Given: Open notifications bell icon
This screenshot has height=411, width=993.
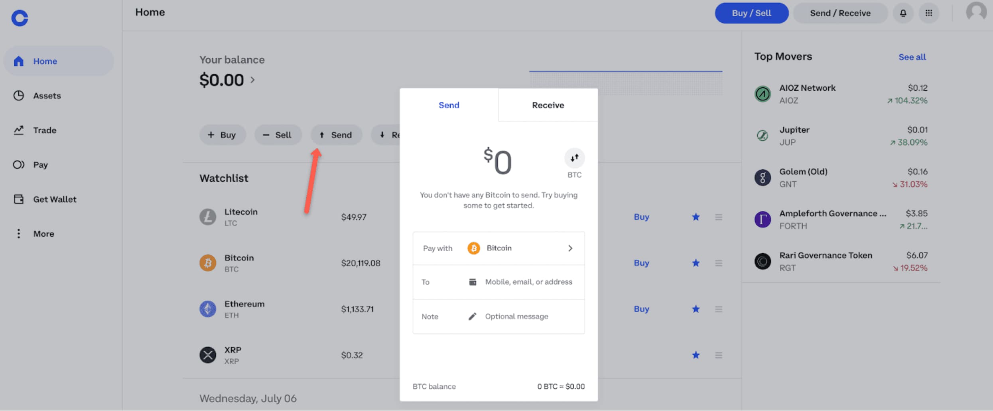Looking at the screenshot, I should click(x=903, y=13).
